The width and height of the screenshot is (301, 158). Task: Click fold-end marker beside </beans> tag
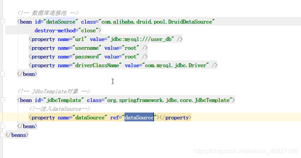point(3,135)
